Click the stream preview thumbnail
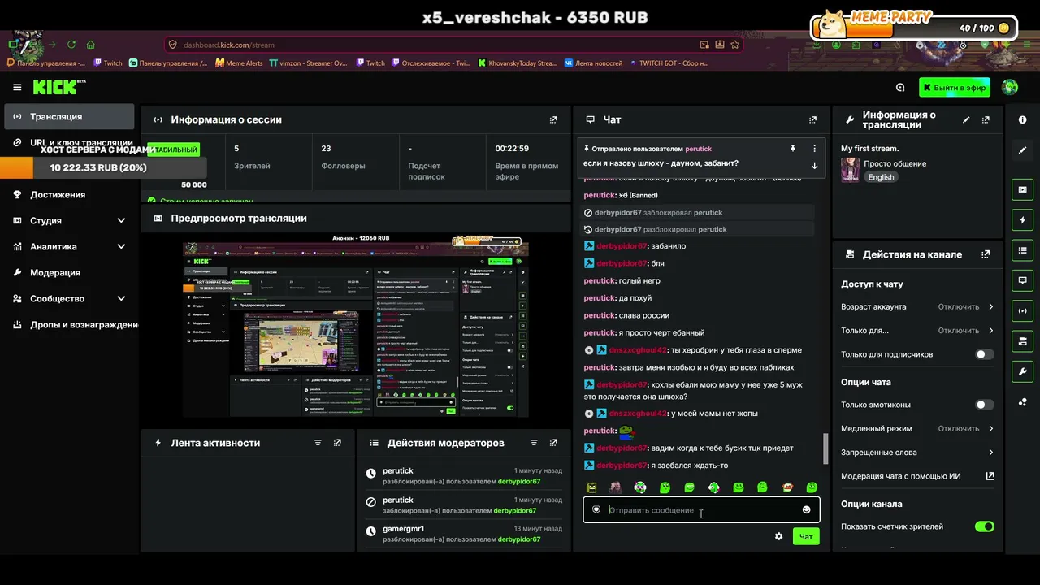Image resolution: width=1040 pixels, height=585 pixels. pos(356,325)
